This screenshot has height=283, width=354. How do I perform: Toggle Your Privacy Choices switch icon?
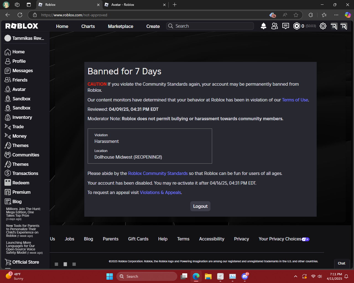pyautogui.click(x=306, y=239)
